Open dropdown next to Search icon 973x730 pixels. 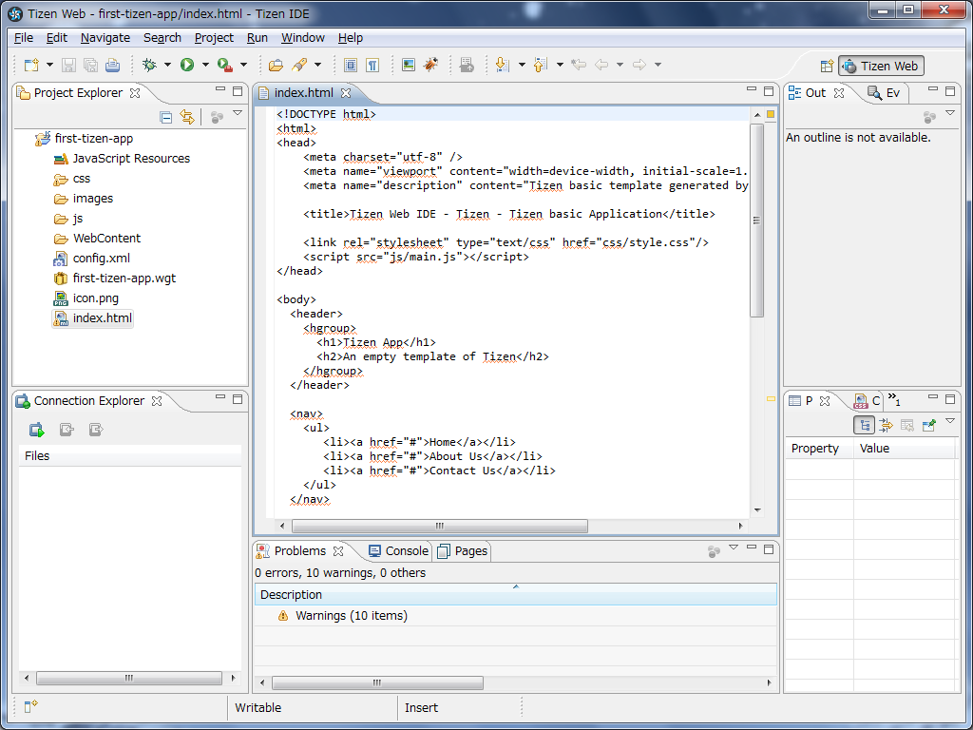point(317,65)
